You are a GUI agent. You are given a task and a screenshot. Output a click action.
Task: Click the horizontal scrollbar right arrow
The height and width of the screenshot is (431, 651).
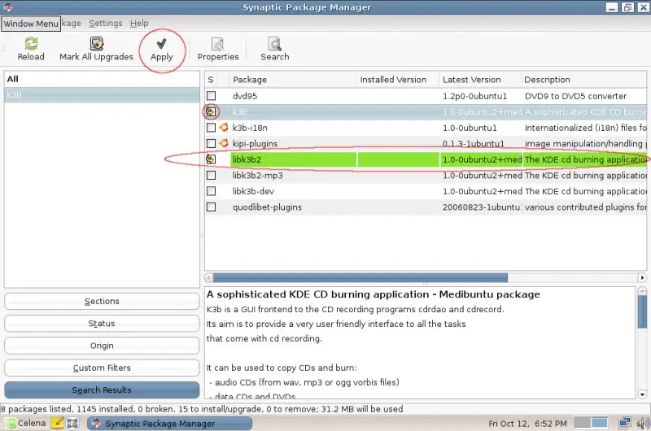642,277
